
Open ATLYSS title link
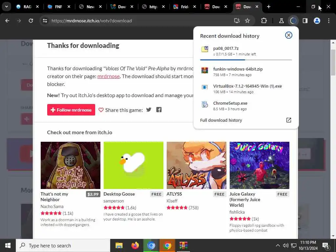(x=174, y=194)
